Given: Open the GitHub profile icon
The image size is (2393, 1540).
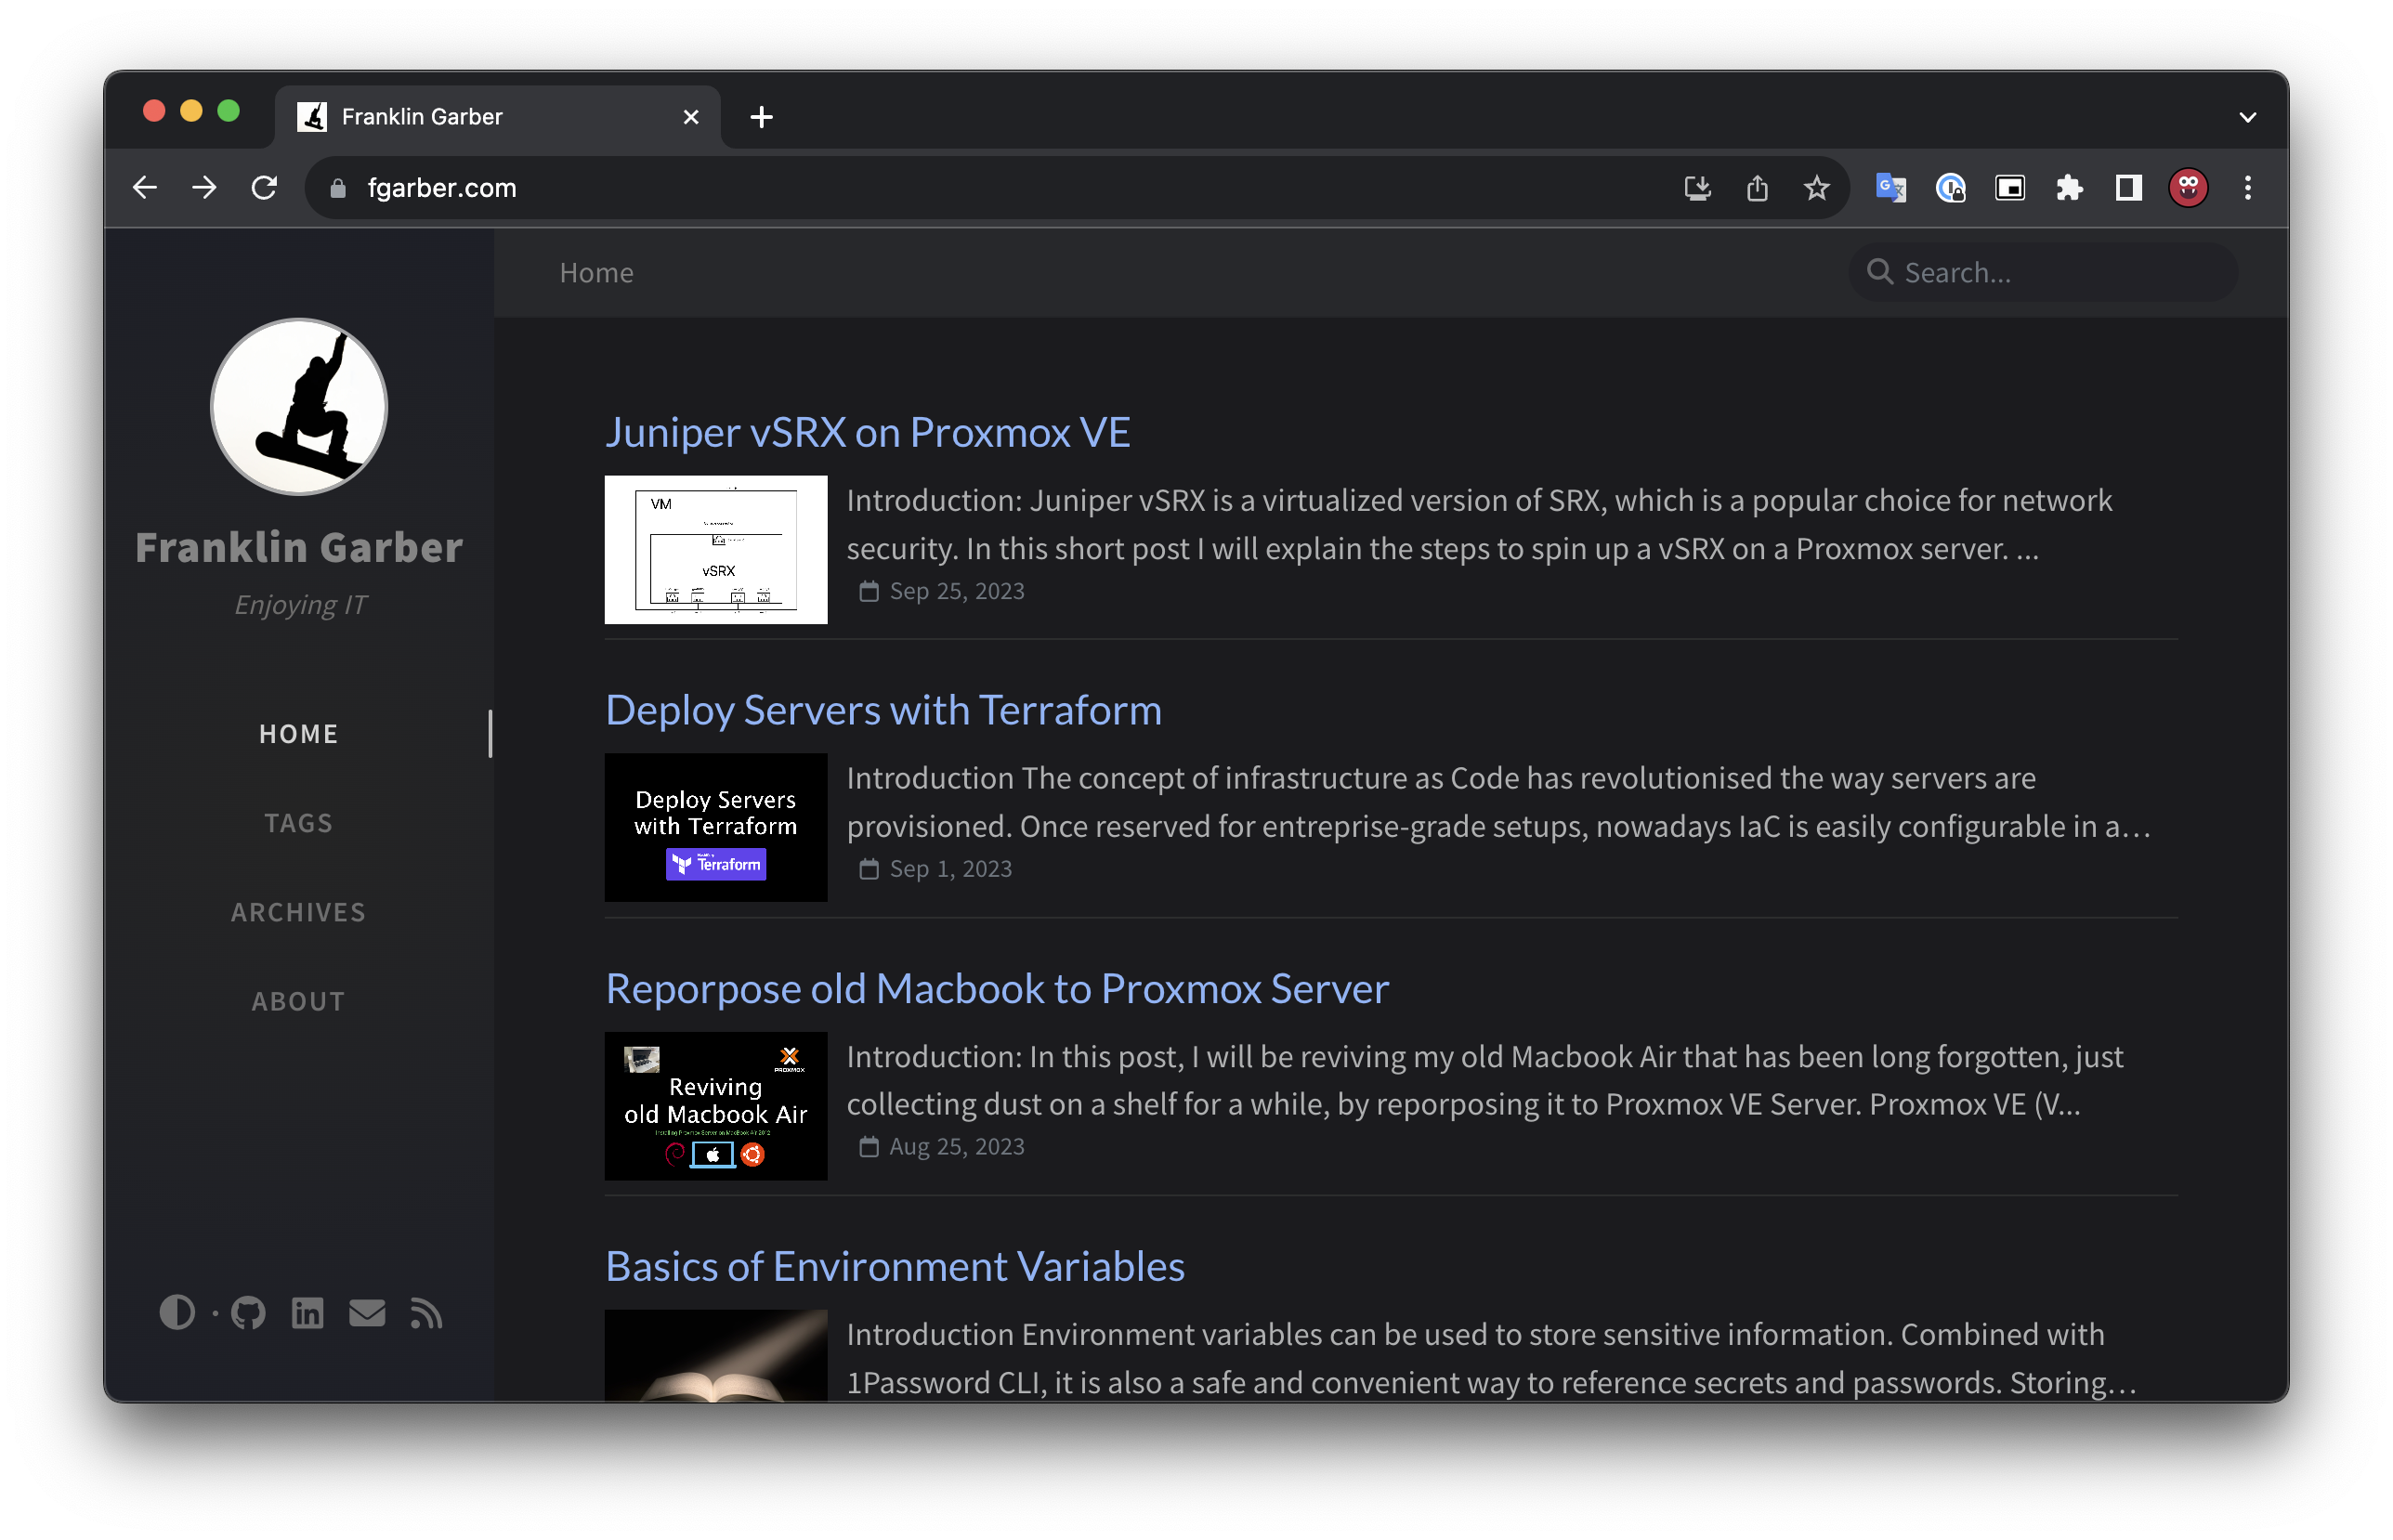Looking at the screenshot, I should 248,1312.
